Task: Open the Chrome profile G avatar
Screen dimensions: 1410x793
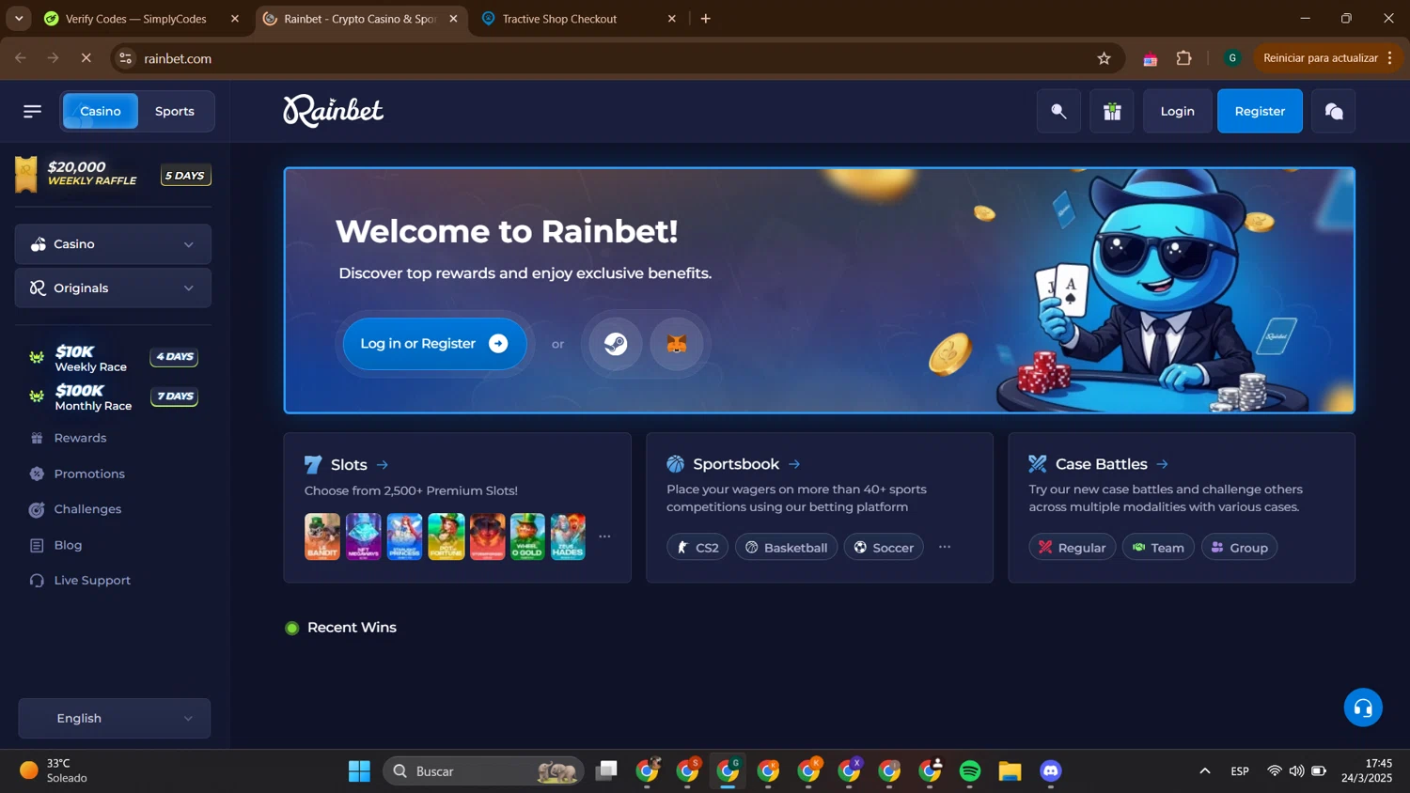Action: coord(1232,58)
